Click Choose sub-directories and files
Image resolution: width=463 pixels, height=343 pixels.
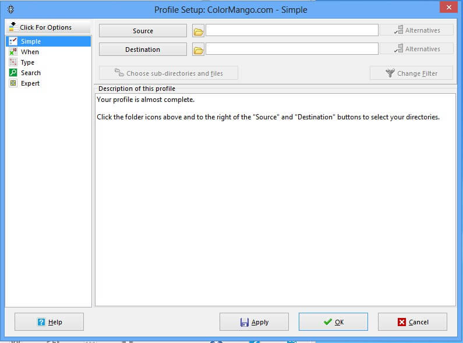click(x=168, y=73)
